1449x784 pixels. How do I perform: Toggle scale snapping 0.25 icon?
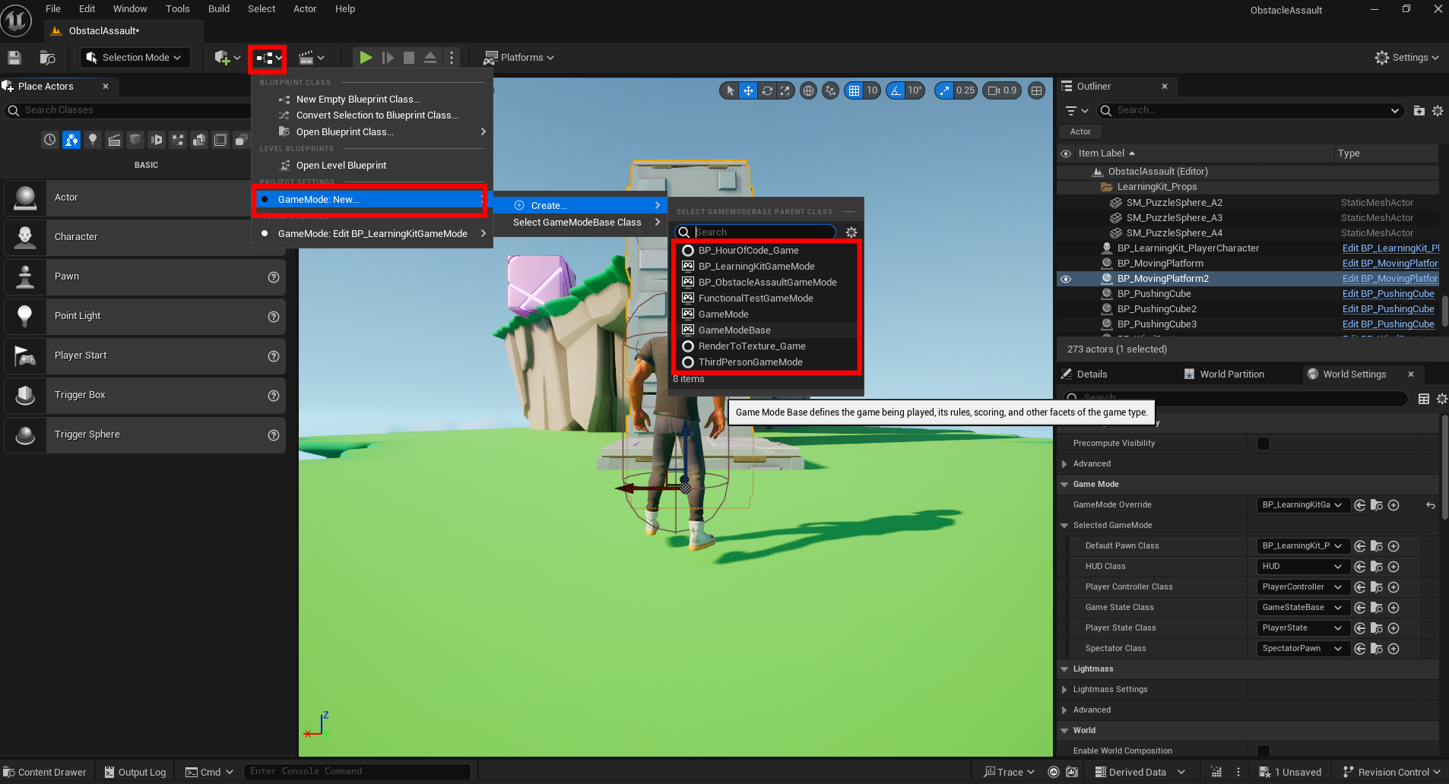[x=944, y=90]
